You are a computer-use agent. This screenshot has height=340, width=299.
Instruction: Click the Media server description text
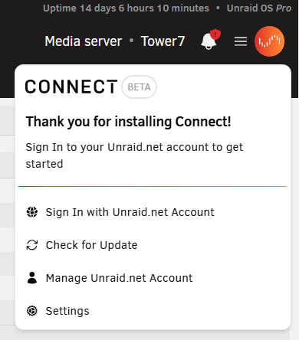pos(84,41)
